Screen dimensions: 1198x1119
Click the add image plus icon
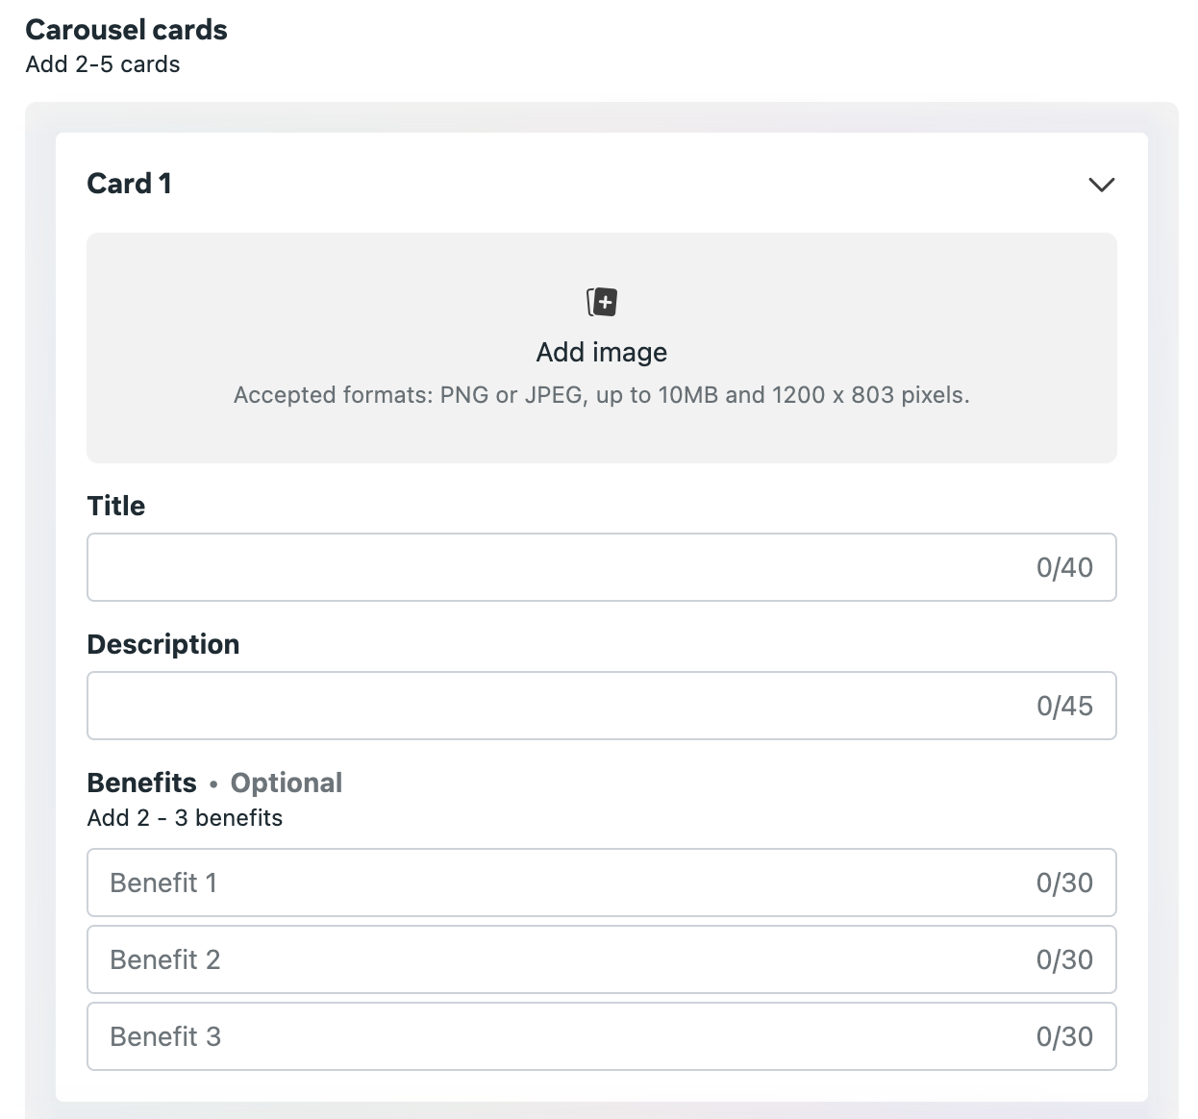pos(602,302)
